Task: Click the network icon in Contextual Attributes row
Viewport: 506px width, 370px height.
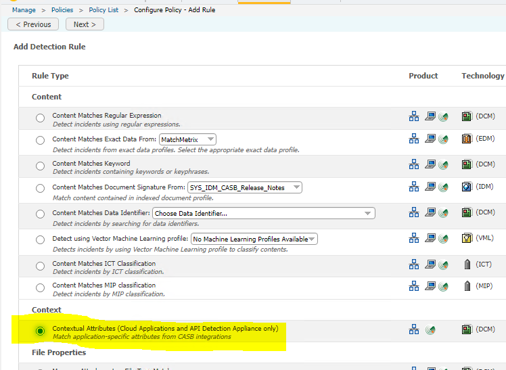Action: [414, 329]
